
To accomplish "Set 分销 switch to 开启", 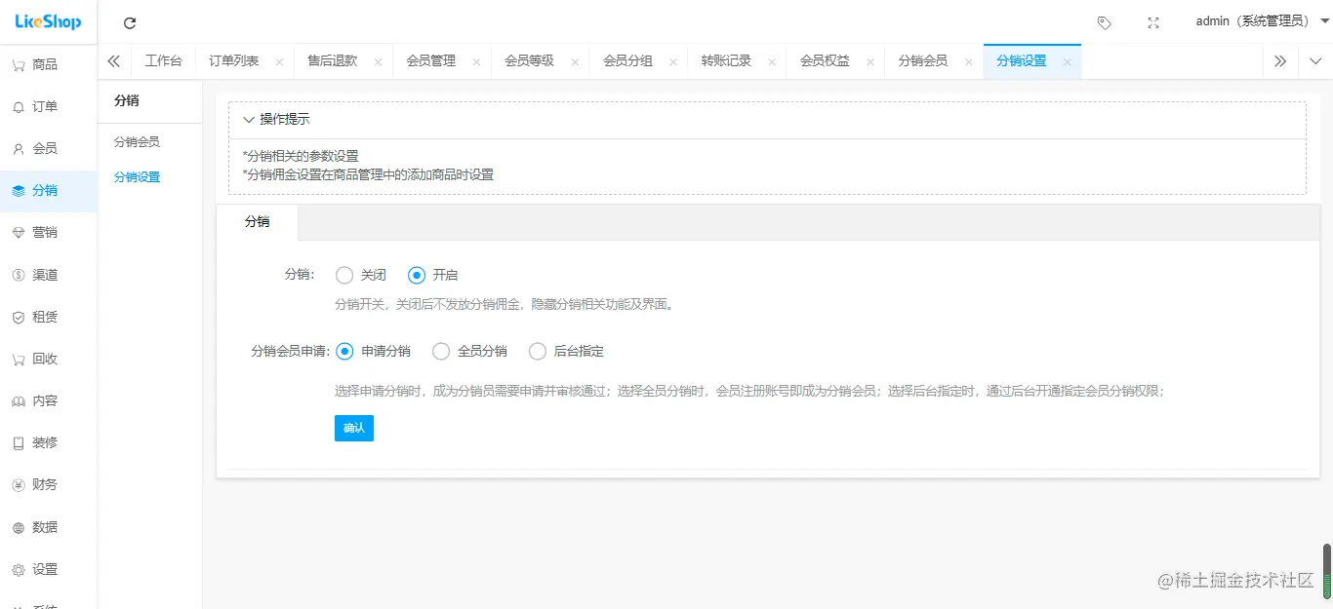I will 433,275.
